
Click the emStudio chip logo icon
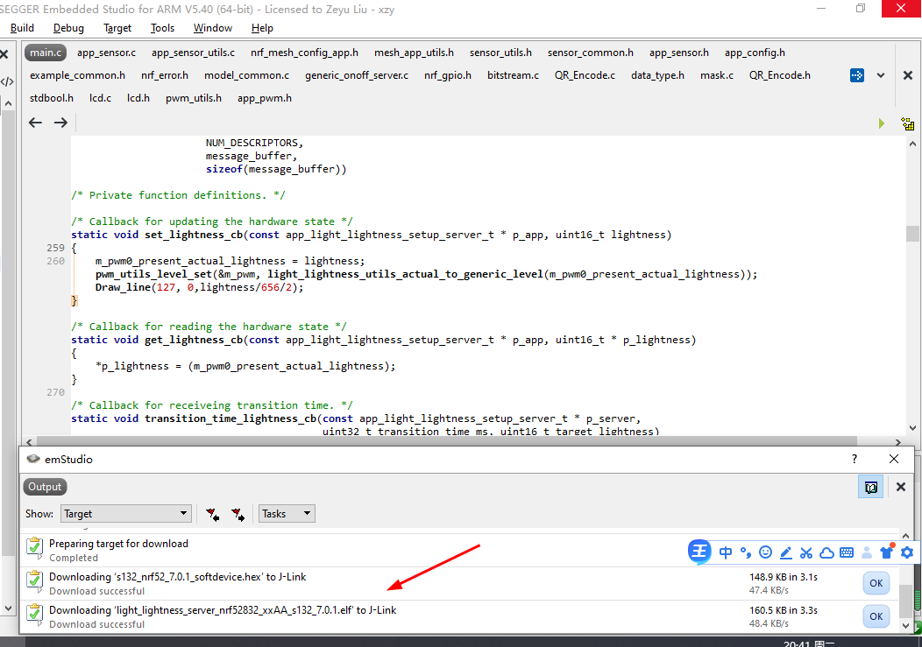(x=33, y=459)
